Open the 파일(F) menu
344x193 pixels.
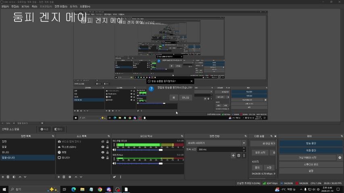(x=5, y=6)
